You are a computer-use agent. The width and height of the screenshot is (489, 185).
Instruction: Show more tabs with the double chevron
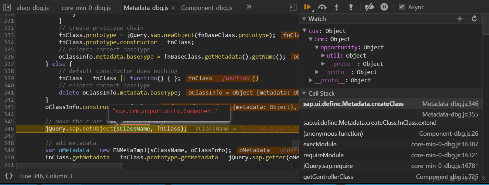(x=249, y=7)
